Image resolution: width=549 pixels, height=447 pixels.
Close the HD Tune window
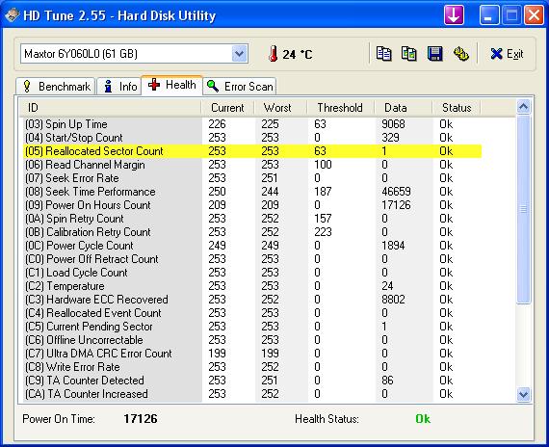pyautogui.click(x=534, y=15)
